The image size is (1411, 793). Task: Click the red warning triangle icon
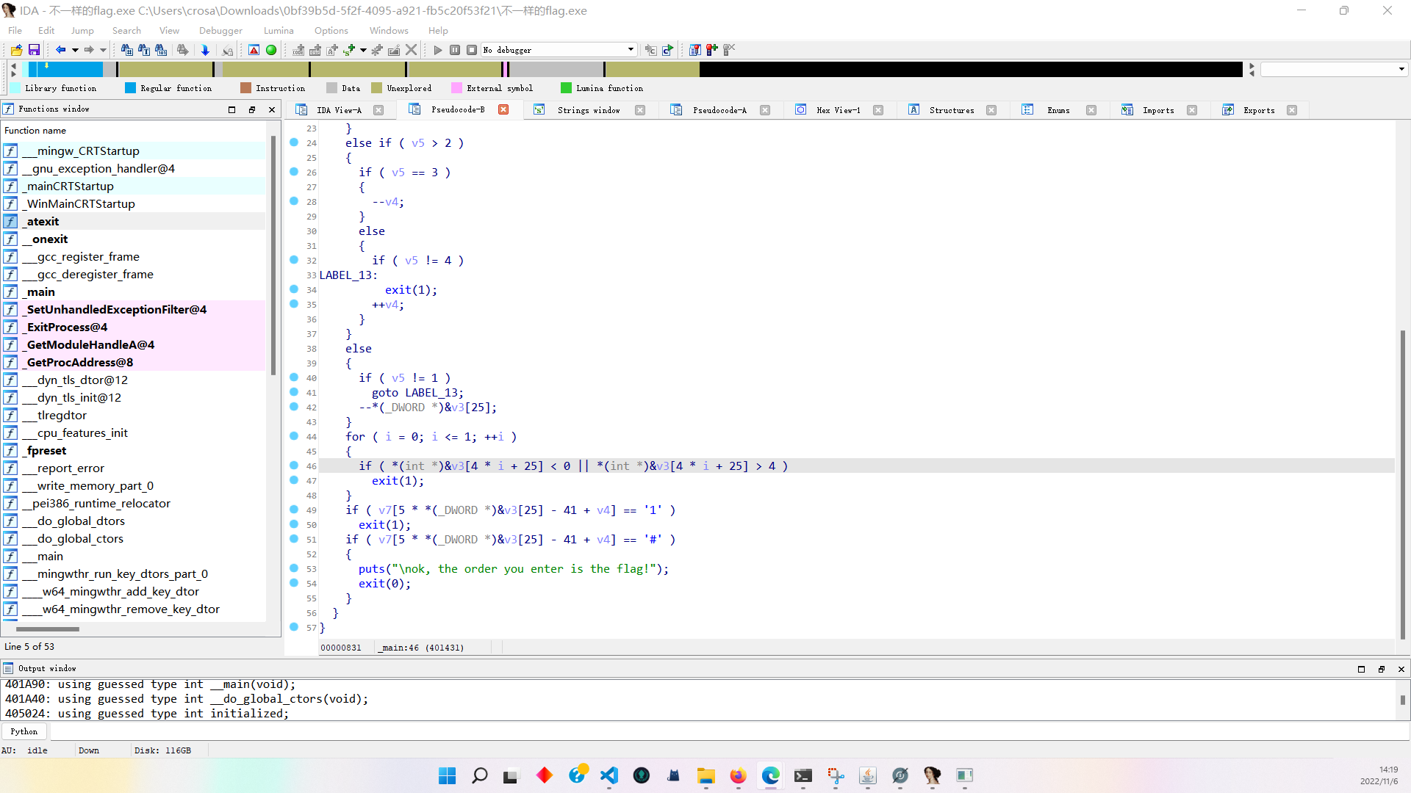254,50
